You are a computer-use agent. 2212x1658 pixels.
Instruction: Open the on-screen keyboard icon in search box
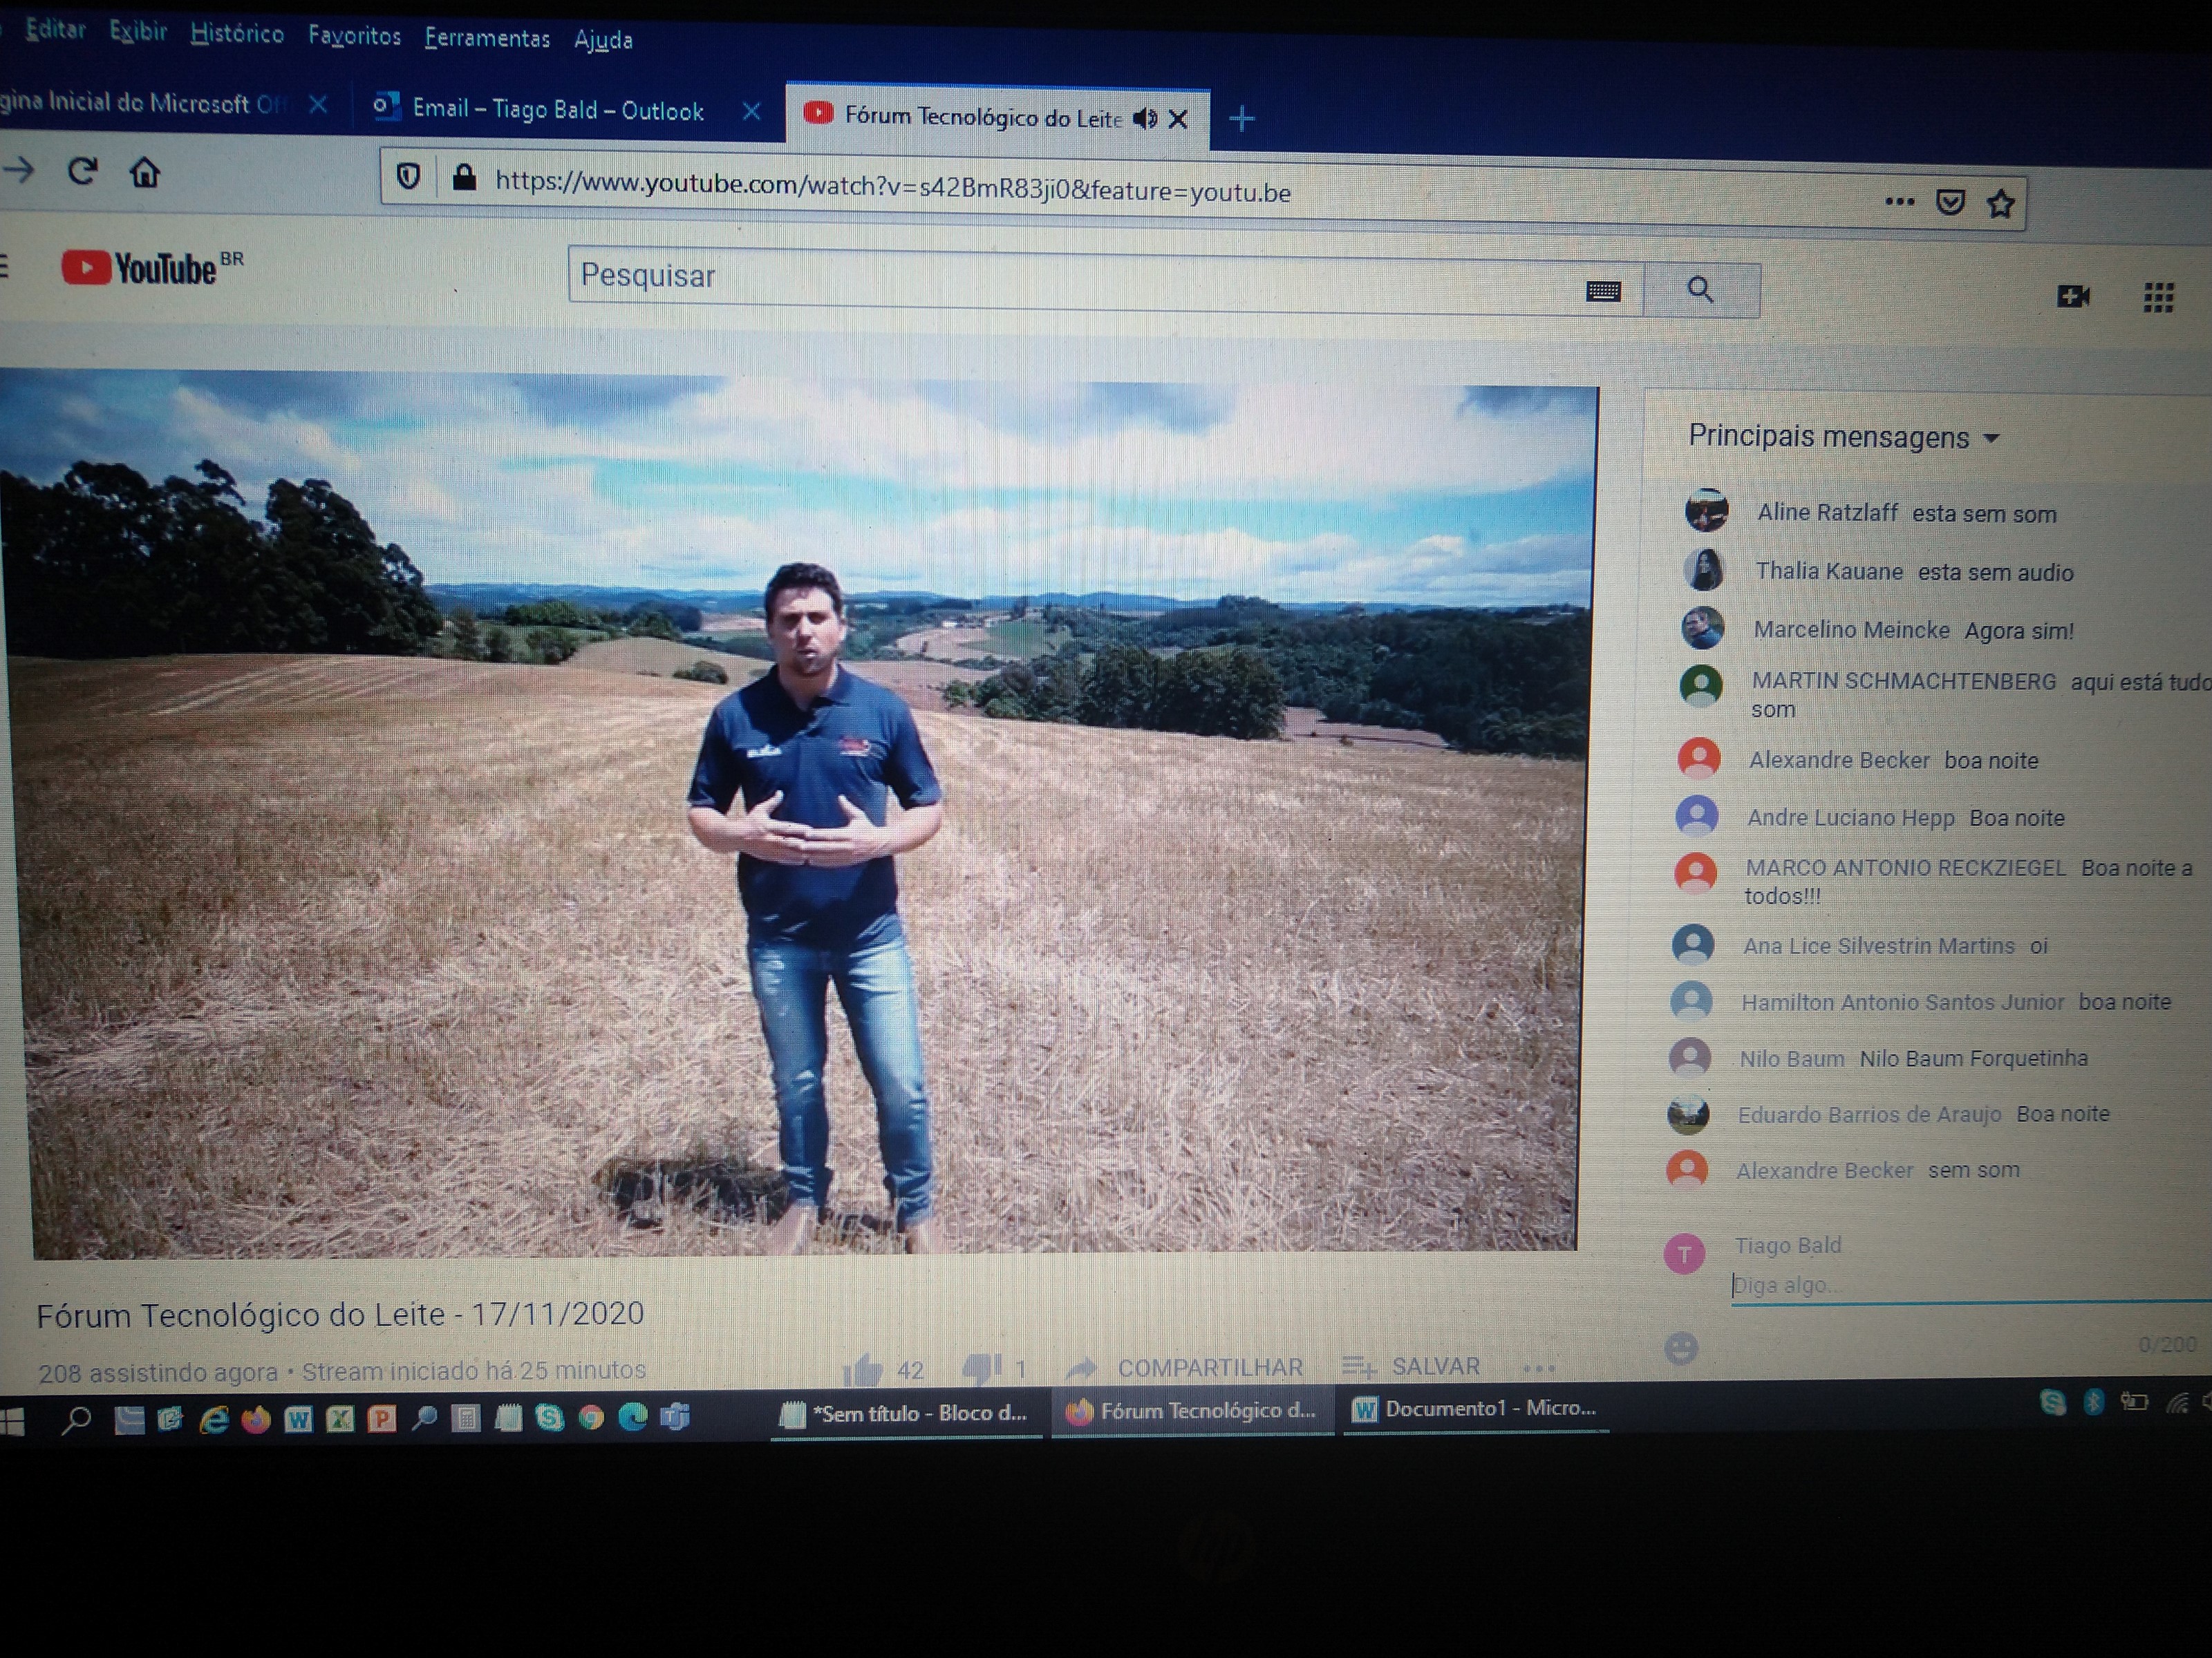(x=1603, y=291)
